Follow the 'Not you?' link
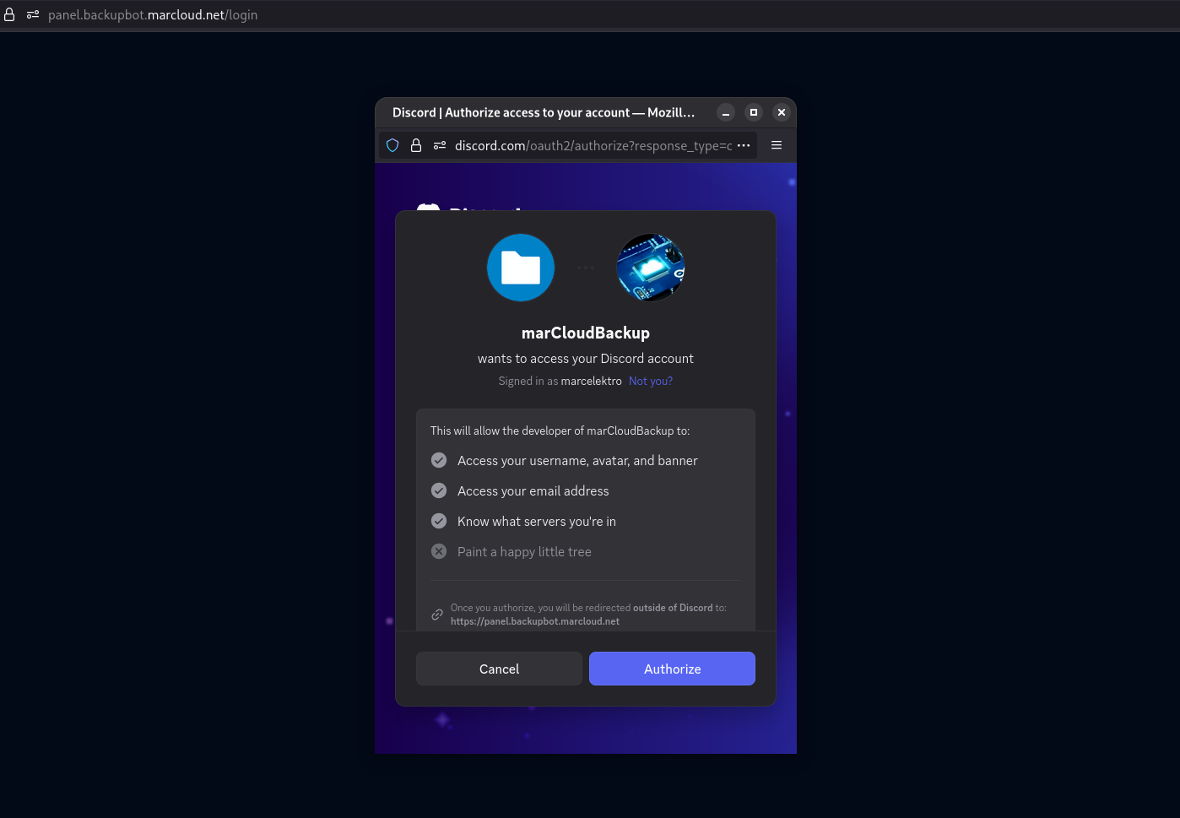This screenshot has width=1180, height=818. pyautogui.click(x=651, y=381)
